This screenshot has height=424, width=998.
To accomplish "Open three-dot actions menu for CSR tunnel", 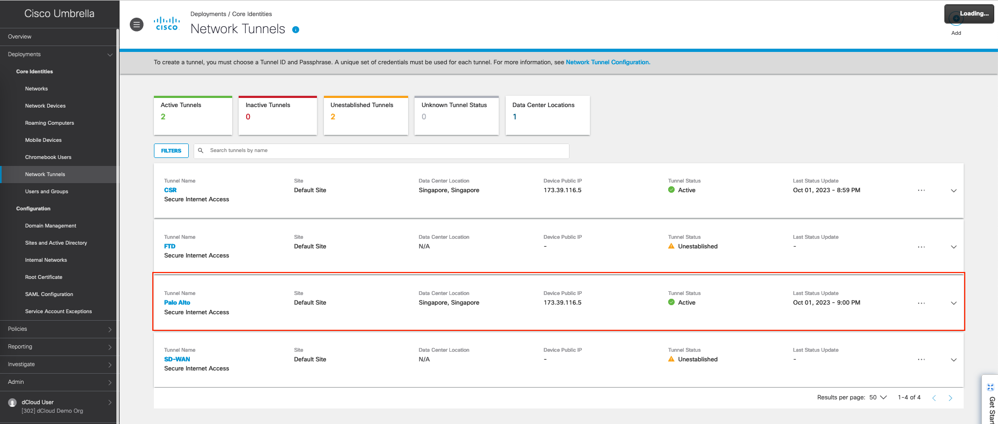I will point(921,191).
